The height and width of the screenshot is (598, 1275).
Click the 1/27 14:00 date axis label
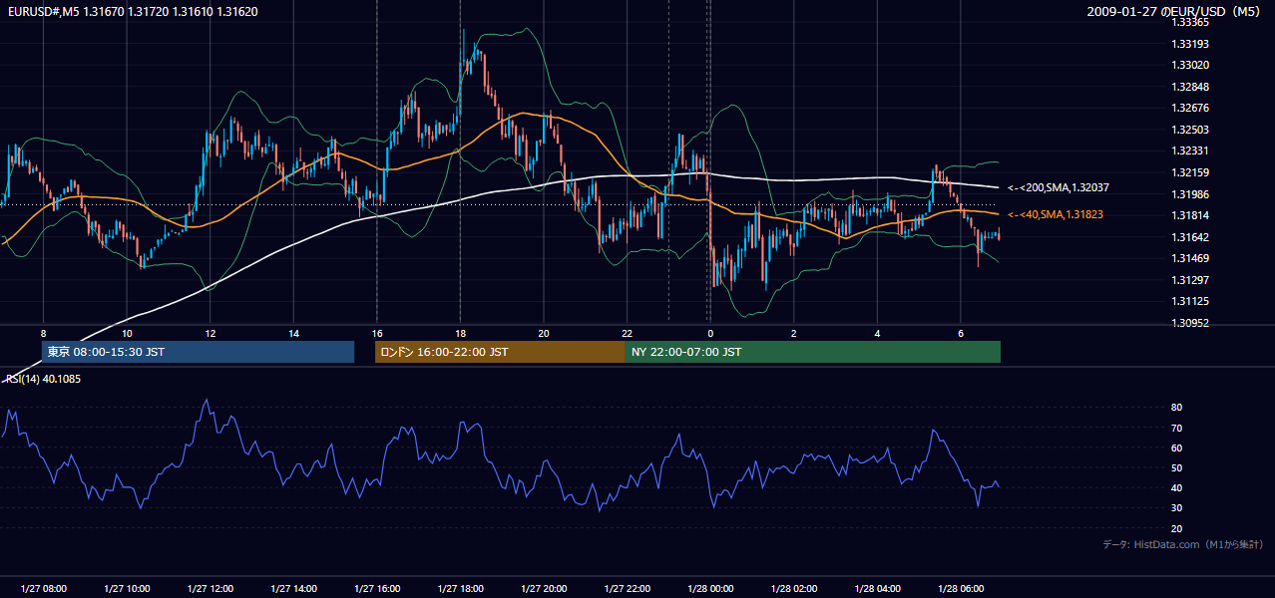point(293,588)
